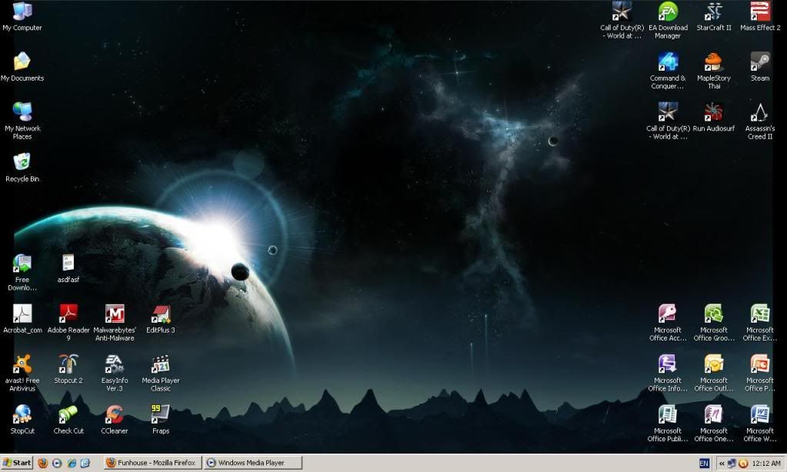Select the avast! Free Antivirus desktop icon
The image size is (787, 472).
click(x=22, y=364)
